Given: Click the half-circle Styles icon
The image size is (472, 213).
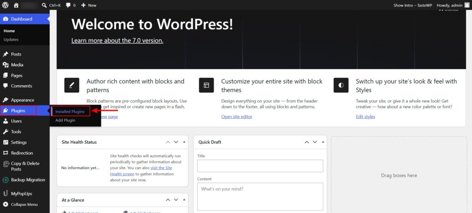Looking at the screenshot, I should tap(341, 85).
